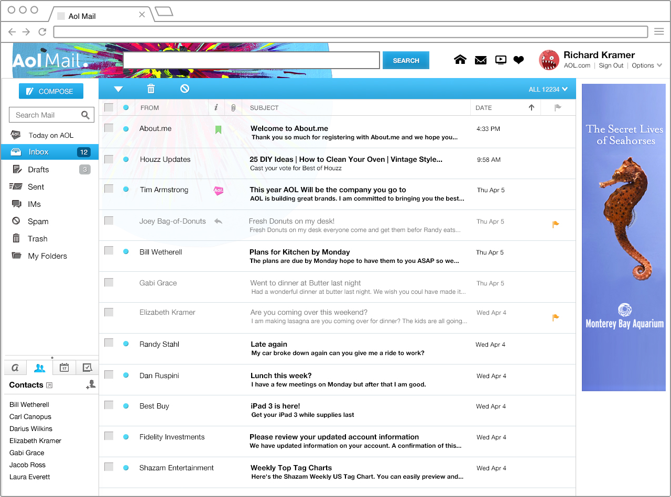The width and height of the screenshot is (671, 497).
Task: Delete selected mail with the trash toolbar icon
Action: coord(151,89)
